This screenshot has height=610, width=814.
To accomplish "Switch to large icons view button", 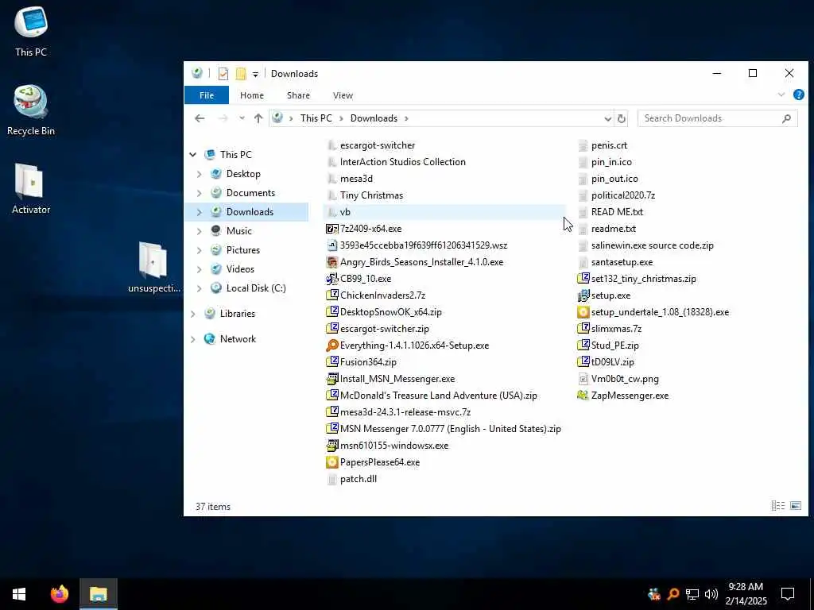I will [795, 506].
